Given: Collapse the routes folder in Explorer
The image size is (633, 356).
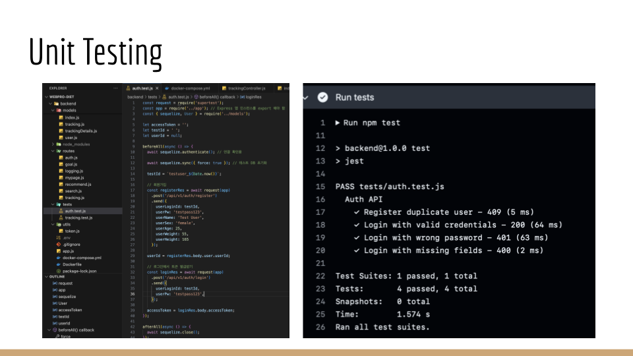Looking at the screenshot, I should pos(53,151).
